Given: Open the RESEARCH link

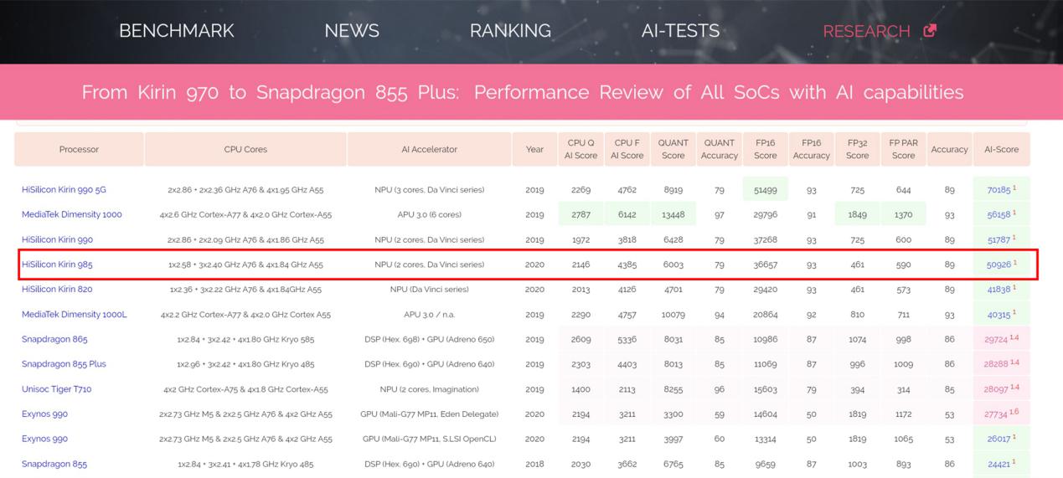Looking at the screenshot, I should (x=866, y=31).
